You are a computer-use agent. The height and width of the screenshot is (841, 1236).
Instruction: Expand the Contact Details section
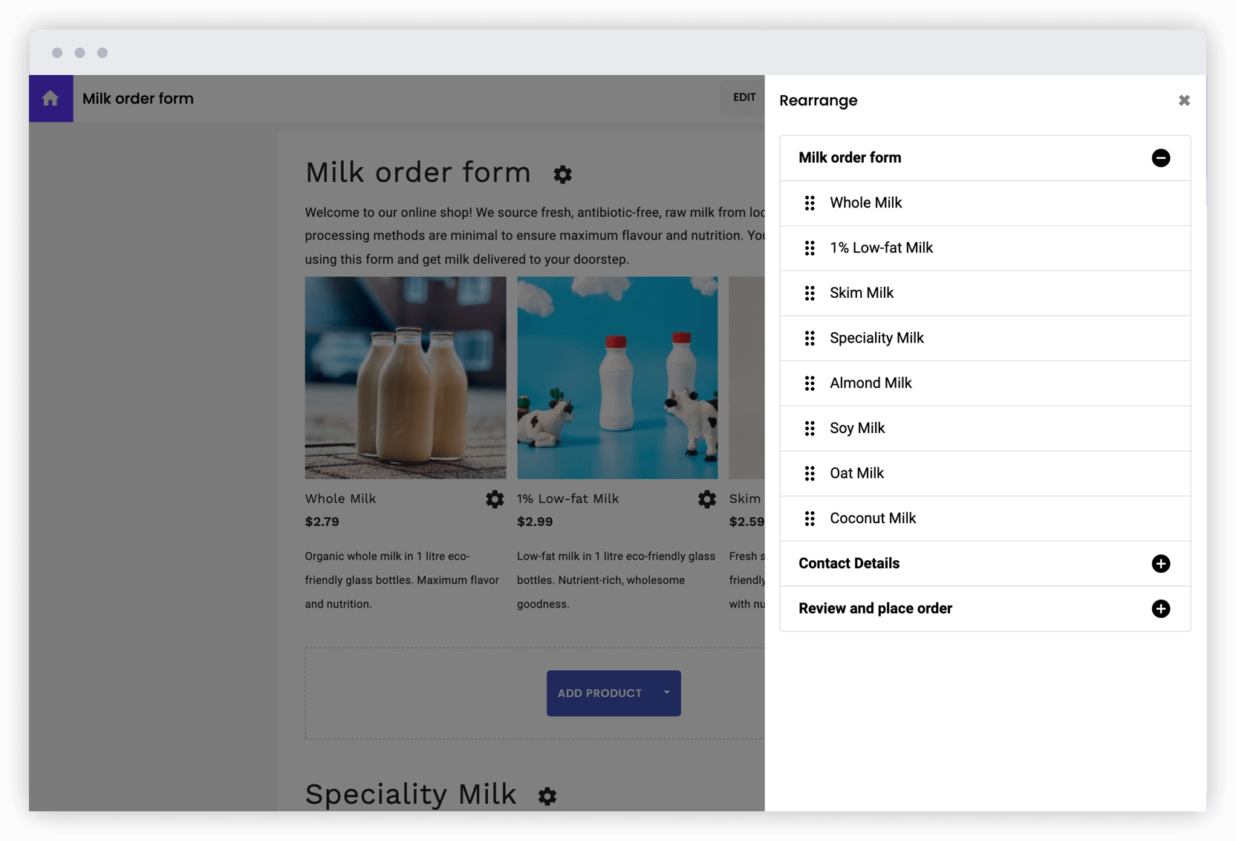point(1161,563)
